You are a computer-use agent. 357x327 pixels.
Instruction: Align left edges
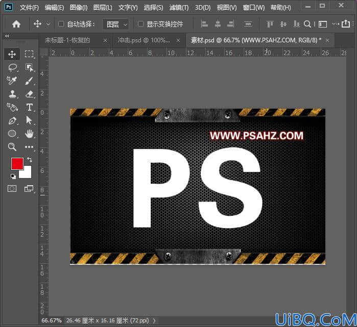204,24
